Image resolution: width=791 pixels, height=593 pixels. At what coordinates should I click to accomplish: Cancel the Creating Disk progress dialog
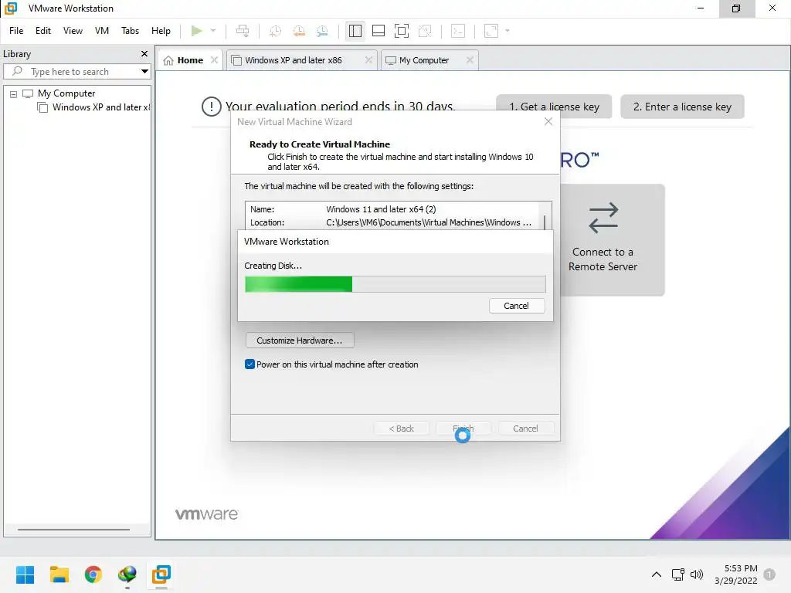click(517, 306)
